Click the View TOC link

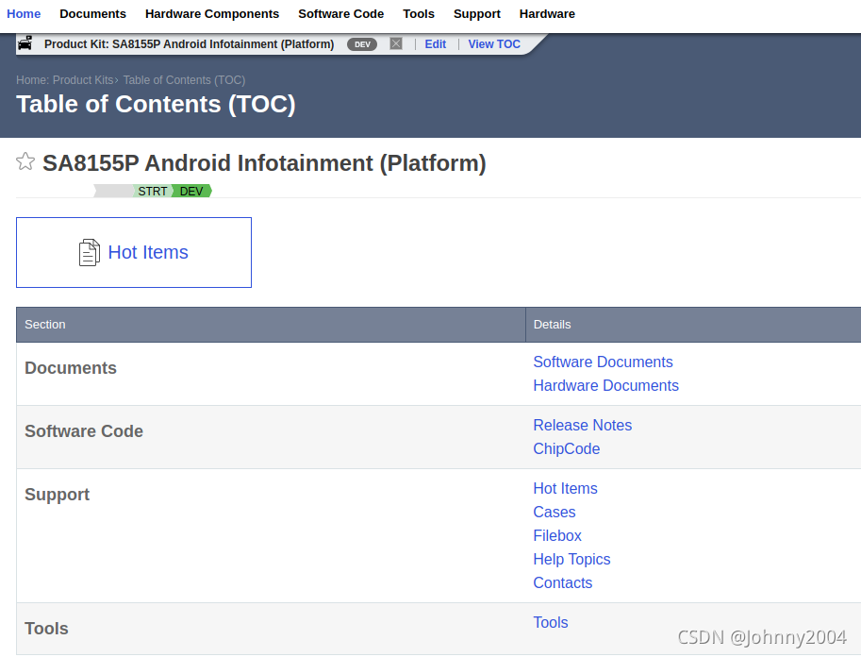pyautogui.click(x=493, y=44)
